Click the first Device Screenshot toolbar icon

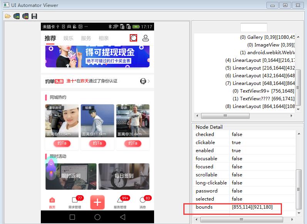click(17, 16)
